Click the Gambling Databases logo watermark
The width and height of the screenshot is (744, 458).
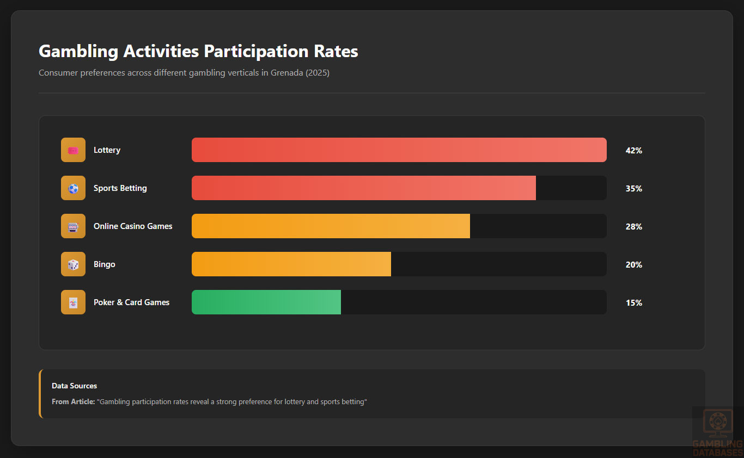[717, 432]
